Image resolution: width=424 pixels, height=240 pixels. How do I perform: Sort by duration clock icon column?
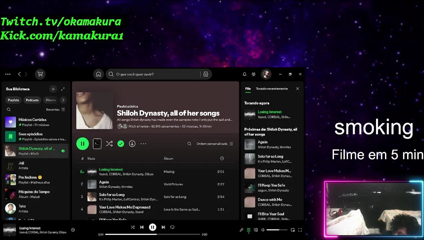click(x=222, y=159)
